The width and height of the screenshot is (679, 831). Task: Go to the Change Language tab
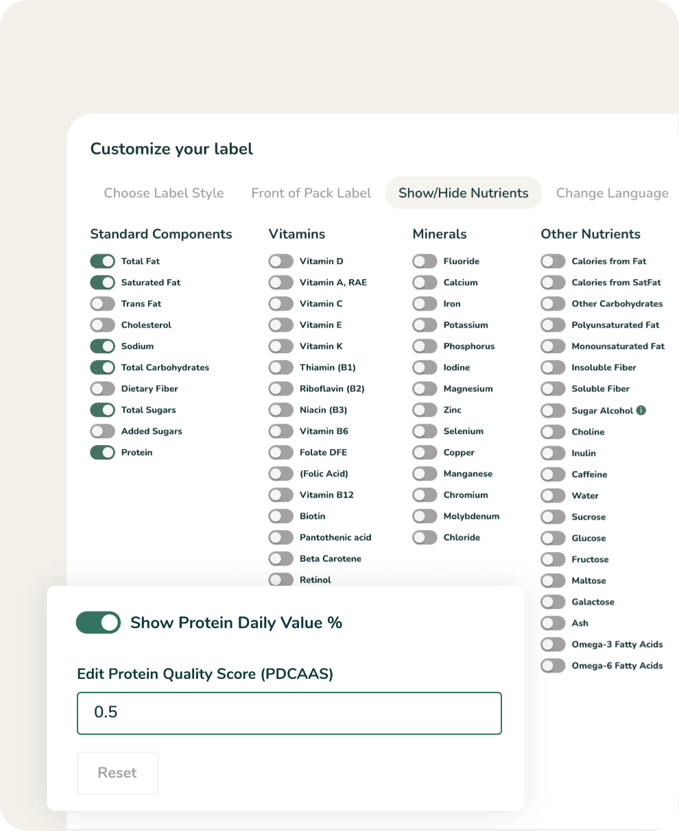pyautogui.click(x=612, y=193)
